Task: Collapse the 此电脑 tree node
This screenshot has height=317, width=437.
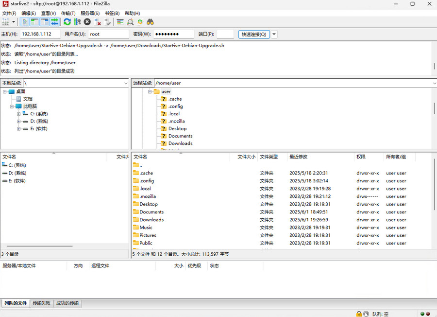Action: [x=12, y=106]
